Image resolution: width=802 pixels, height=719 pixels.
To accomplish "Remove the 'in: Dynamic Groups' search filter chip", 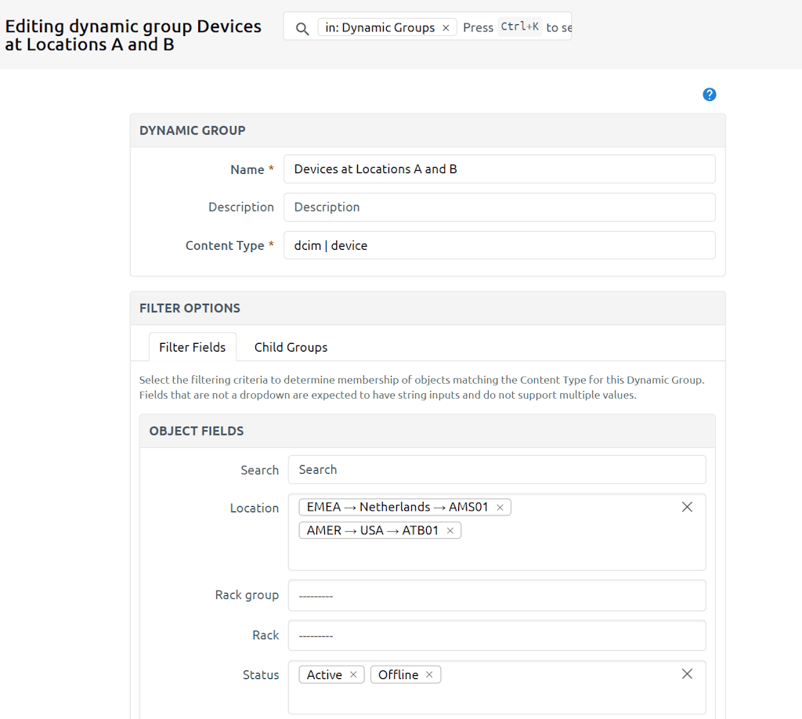I will click(446, 27).
